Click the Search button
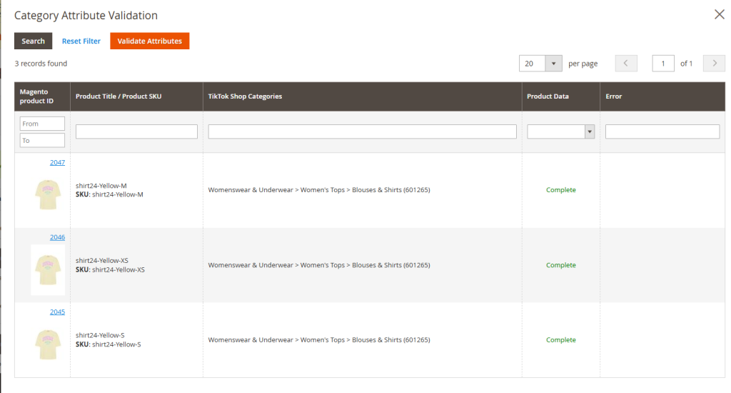This screenshot has width=731, height=393. click(x=33, y=41)
